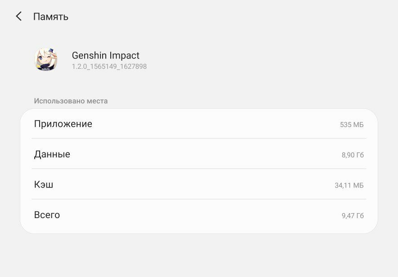Click the divider between Данные and Кэш

tap(199, 169)
